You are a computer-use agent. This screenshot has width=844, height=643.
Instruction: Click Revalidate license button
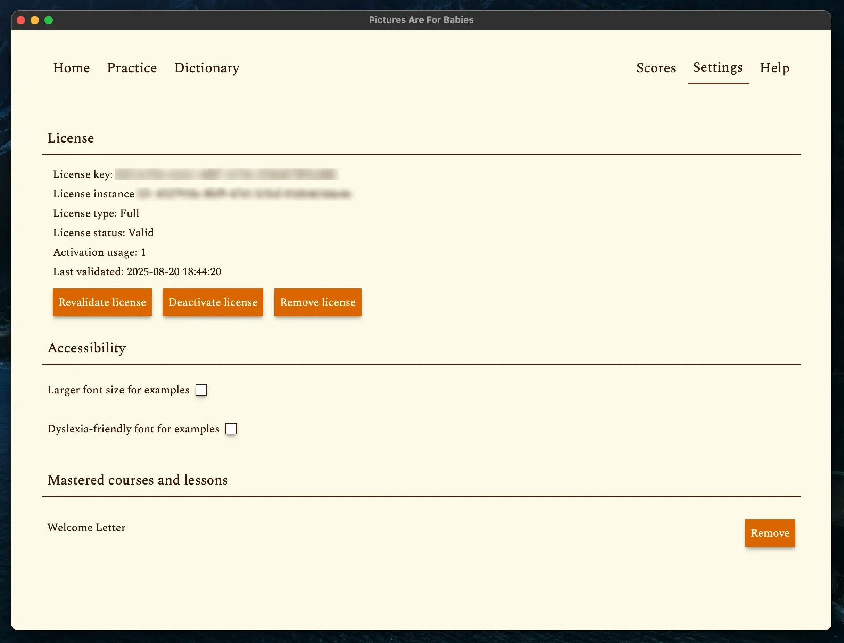102,302
